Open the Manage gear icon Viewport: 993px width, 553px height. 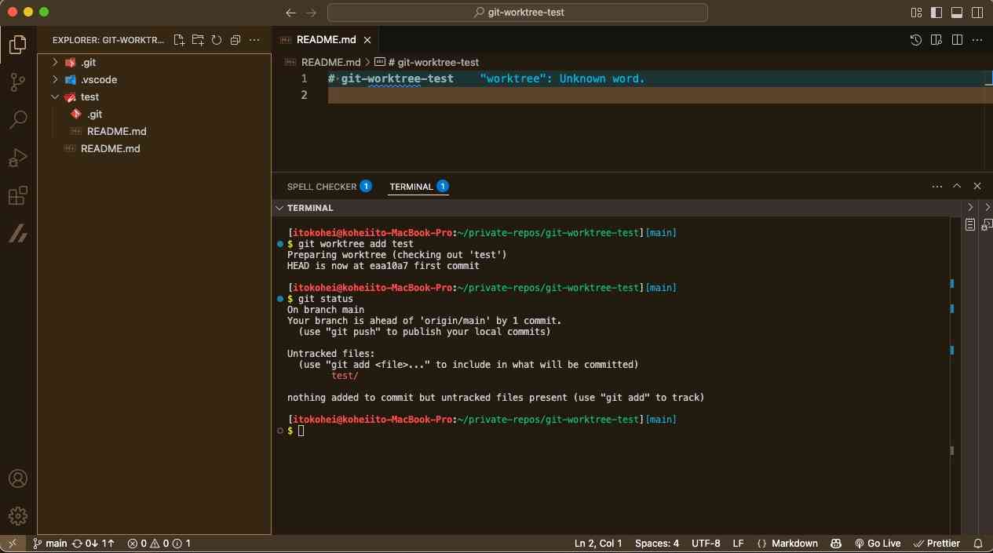17,515
